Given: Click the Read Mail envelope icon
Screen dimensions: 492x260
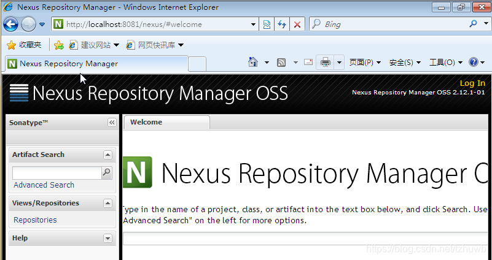Looking at the screenshot, I should point(308,62).
